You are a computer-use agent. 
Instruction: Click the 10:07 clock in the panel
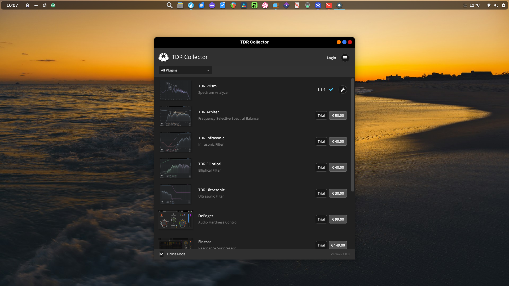click(x=12, y=5)
